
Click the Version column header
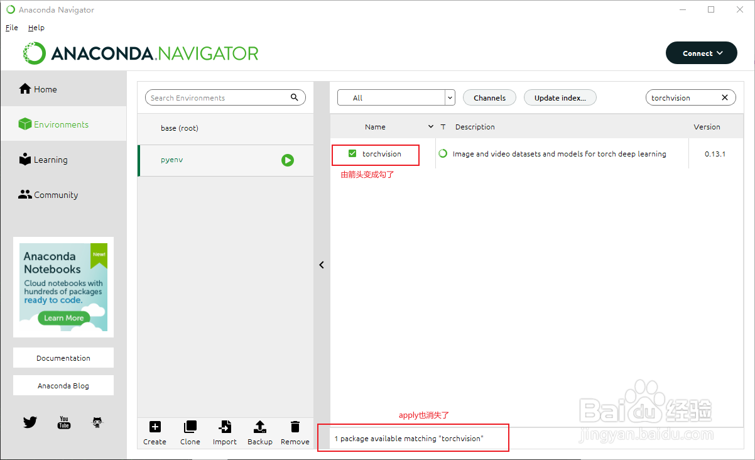tap(707, 127)
